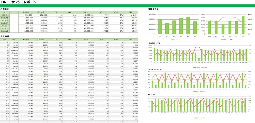Click the 日別 推移 section title
Screen dimensions: 255x123
click(x=5, y=36)
